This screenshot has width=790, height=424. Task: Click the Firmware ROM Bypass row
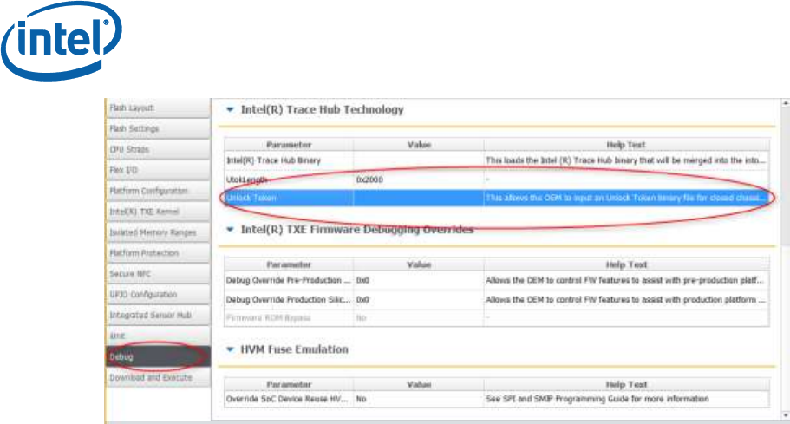(497, 317)
